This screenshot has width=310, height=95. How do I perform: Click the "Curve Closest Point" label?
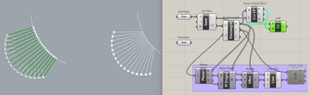click(x=254, y=3)
